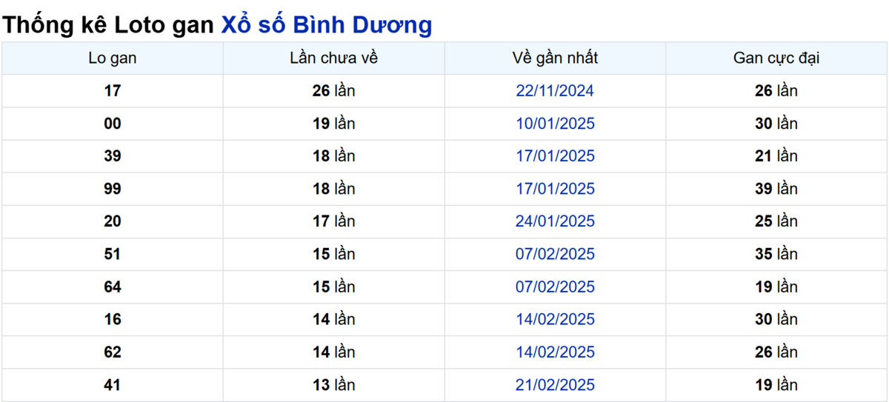The width and height of the screenshot is (889, 402).
Task: Select lo gan number 62
Action: coord(112,352)
